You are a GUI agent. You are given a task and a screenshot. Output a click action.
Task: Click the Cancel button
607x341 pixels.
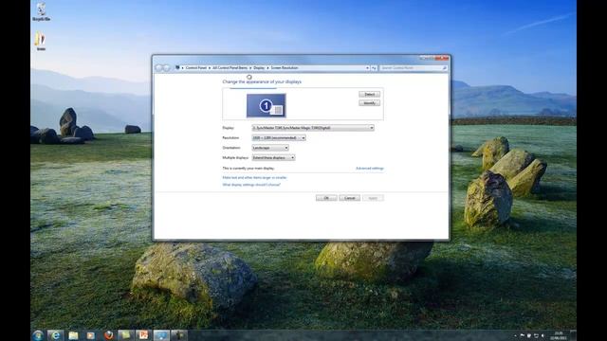(350, 198)
